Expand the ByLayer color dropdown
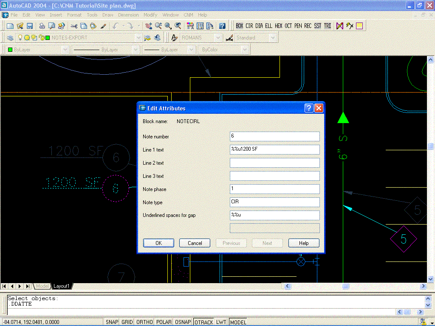Viewport: 435px width, 326px height. coord(65,50)
